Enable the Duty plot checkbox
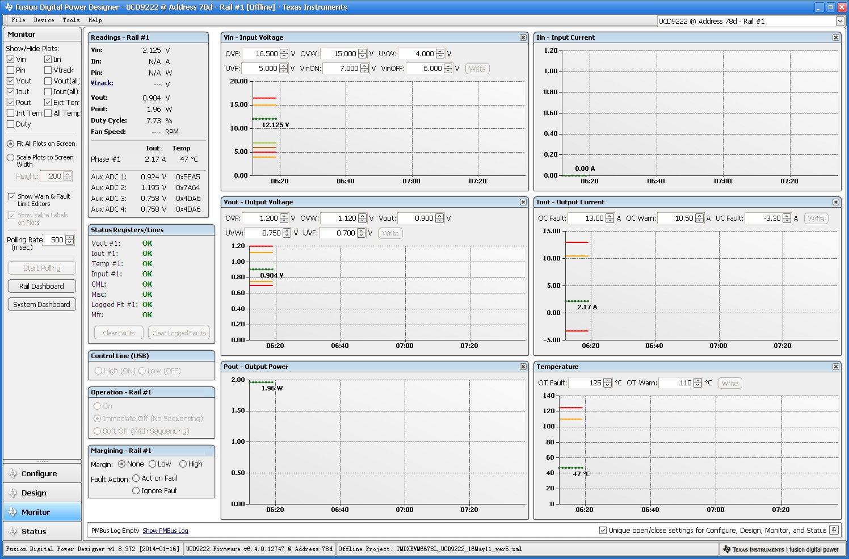The height and width of the screenshot is (559, 849). pos(10,124)
